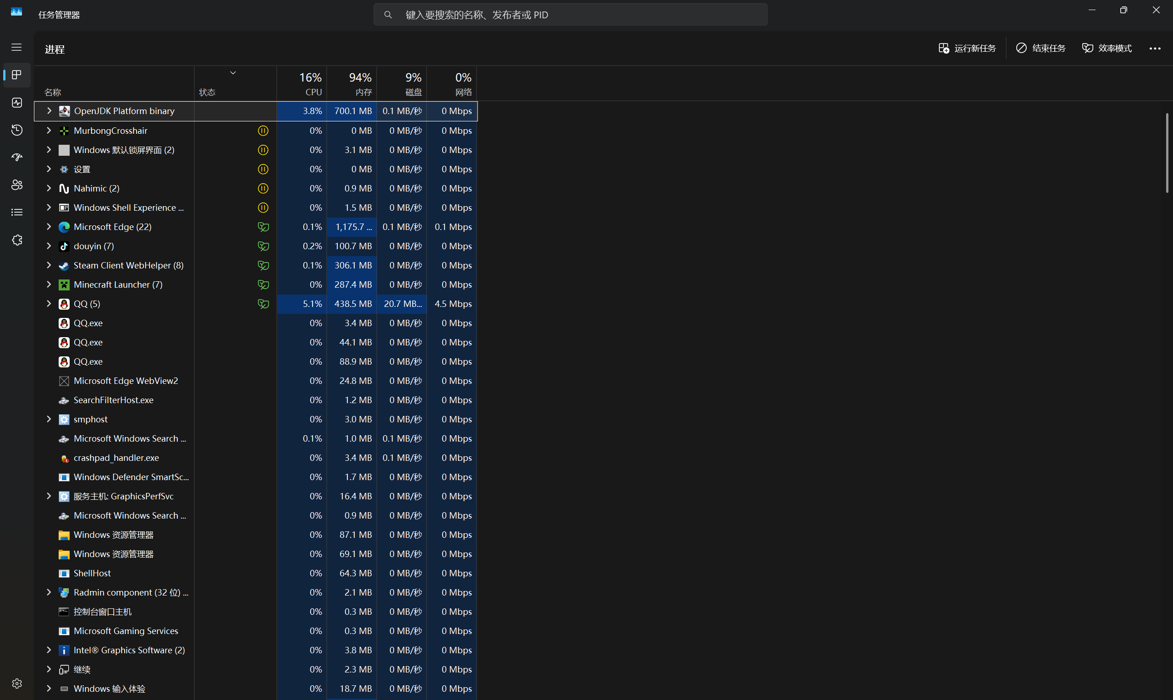Open the Startup apps sidebar icon
1173x700 pixels.
pyautogui.click(x=17, y=157)
